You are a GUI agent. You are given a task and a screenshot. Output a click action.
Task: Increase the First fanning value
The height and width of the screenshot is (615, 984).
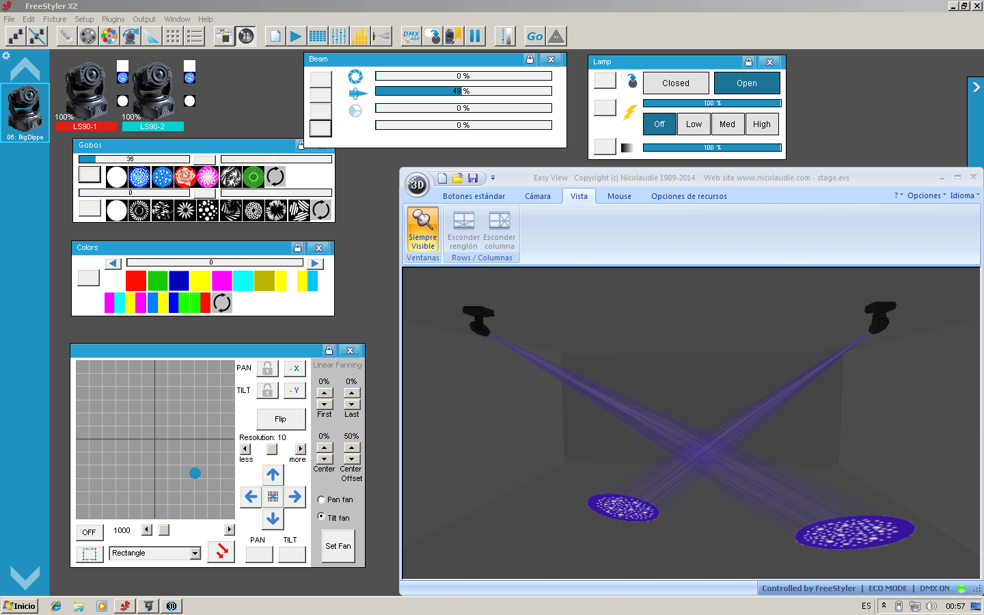coord(325,393)
